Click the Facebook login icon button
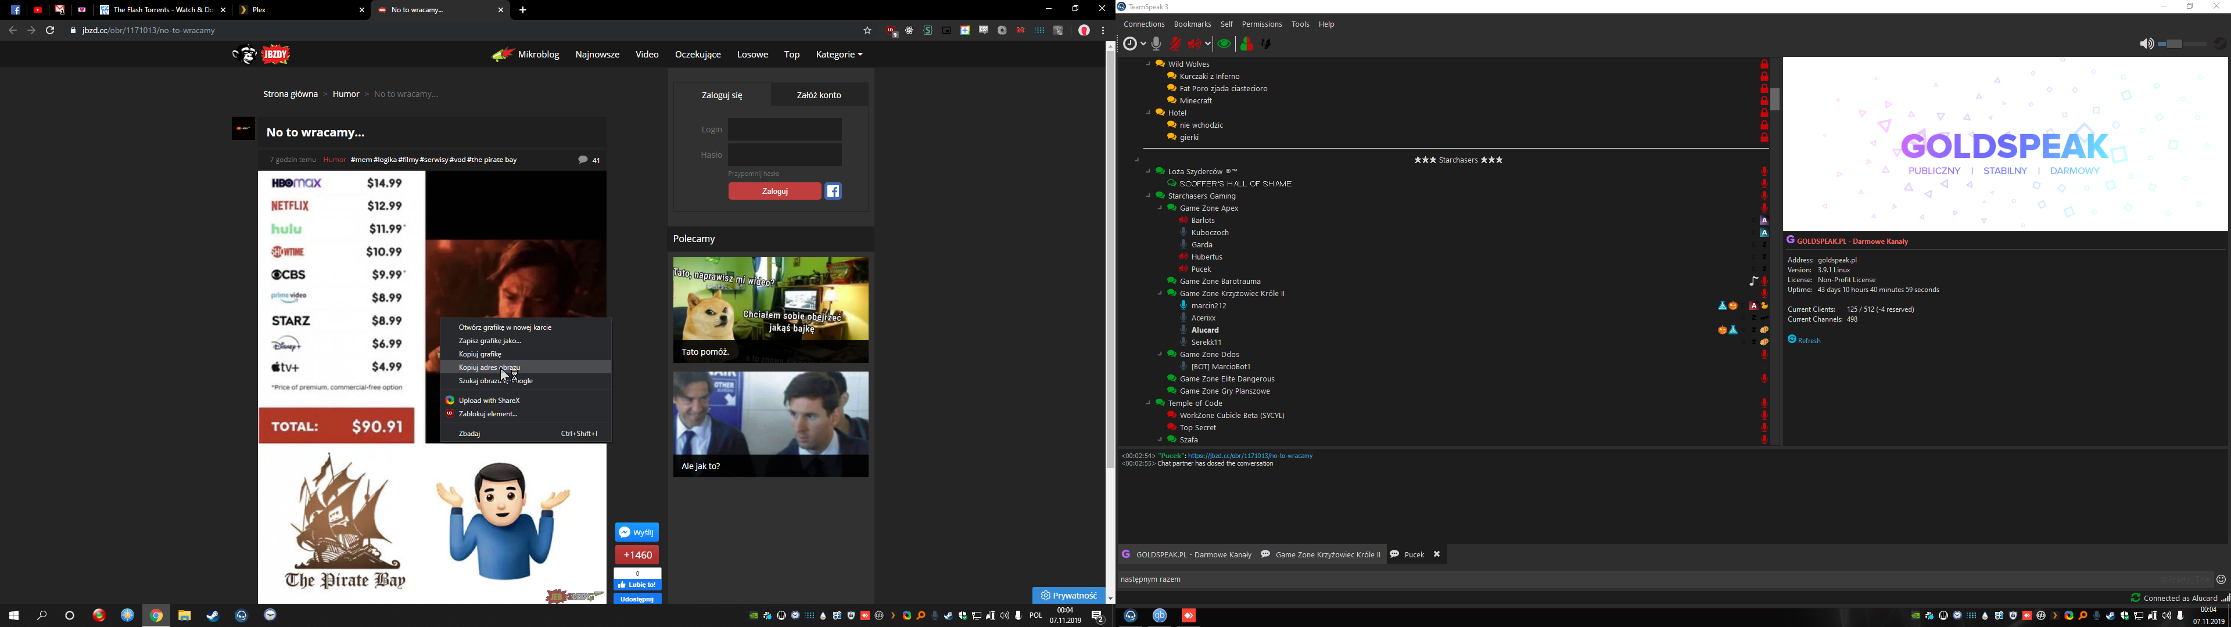 click(x=833, y=192)
